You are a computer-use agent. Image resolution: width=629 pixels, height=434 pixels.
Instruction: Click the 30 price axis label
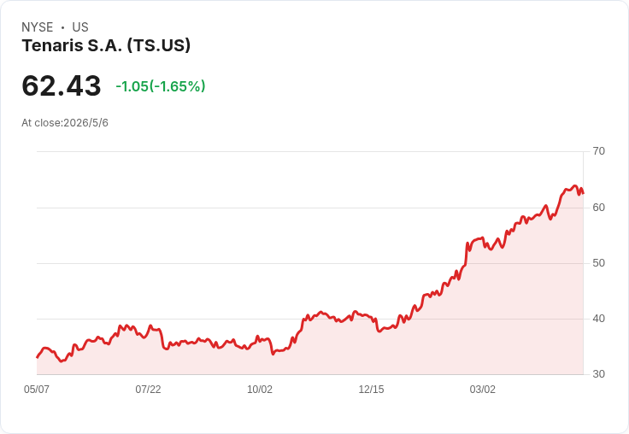click(598, 374)
